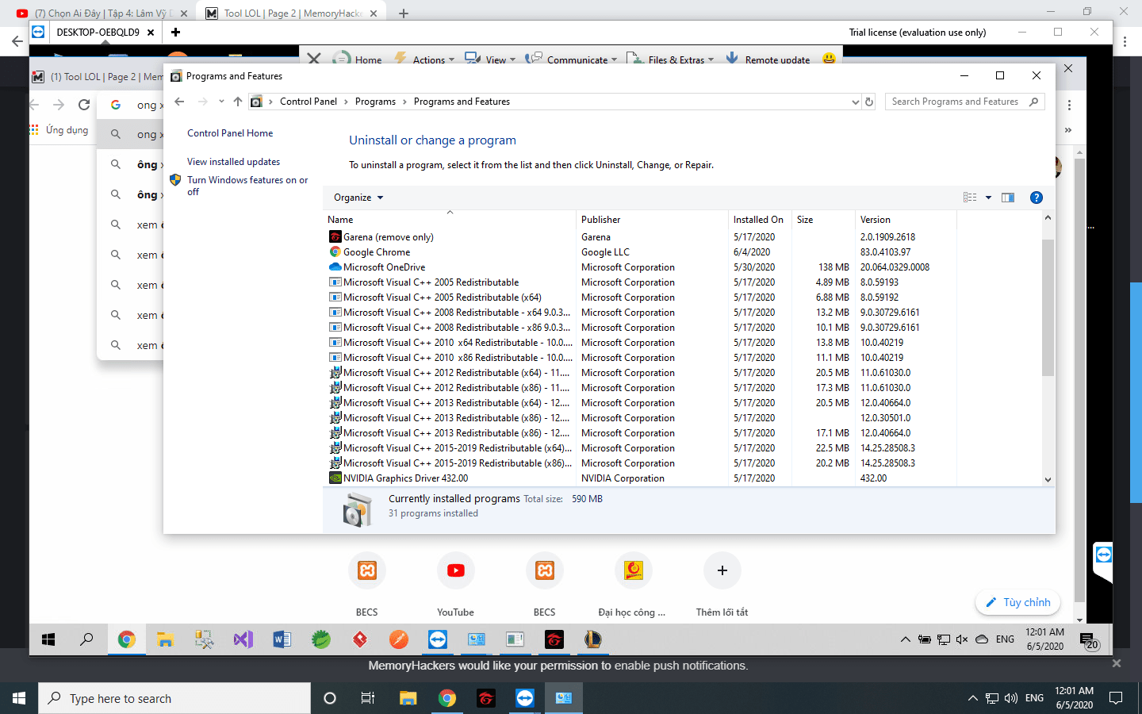Open View installed updates link
The width and height of the screenshot is (1142, 714).
pyautogui.click(x=233, y=162)
